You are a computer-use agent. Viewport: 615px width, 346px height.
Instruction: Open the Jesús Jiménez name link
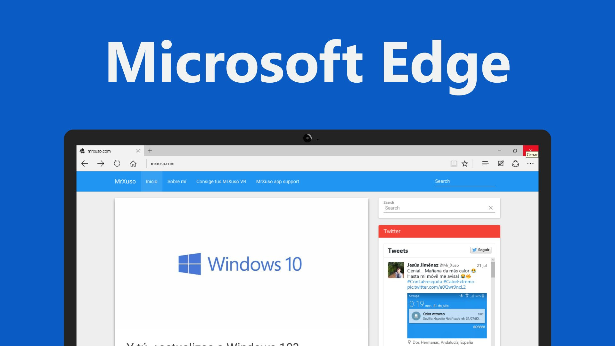click(422, 265)
